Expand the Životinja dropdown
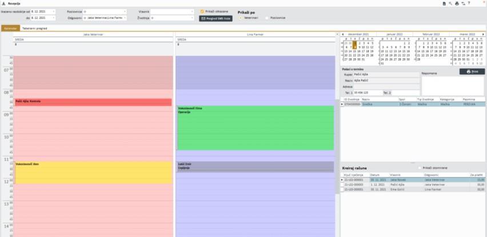The width and height of the screenshot is (487, 237). 192,18
